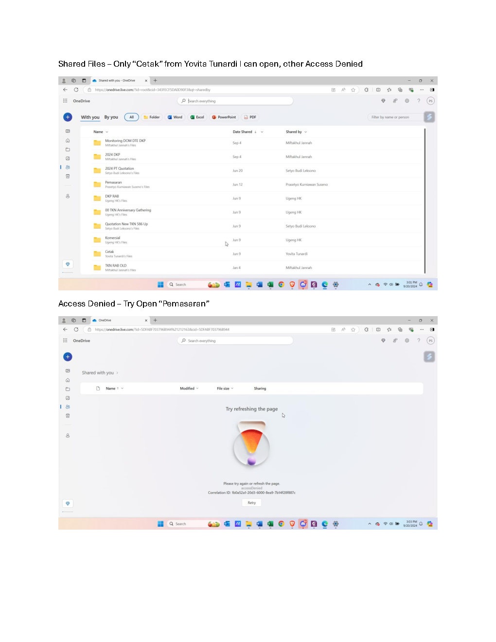496x642 pixels.
Task: Open Photos icon in Shared with you window sidebar
Action: point(68,159)
